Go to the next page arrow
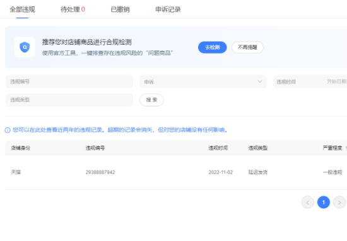This screenshot has height=241, width=347. [x=339, y=202]
